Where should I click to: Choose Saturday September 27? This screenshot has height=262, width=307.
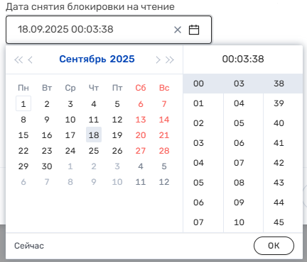tap(141, 150)
